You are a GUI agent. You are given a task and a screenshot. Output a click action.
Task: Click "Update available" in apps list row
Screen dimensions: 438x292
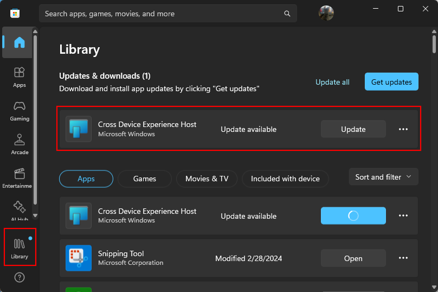[248, 216]
